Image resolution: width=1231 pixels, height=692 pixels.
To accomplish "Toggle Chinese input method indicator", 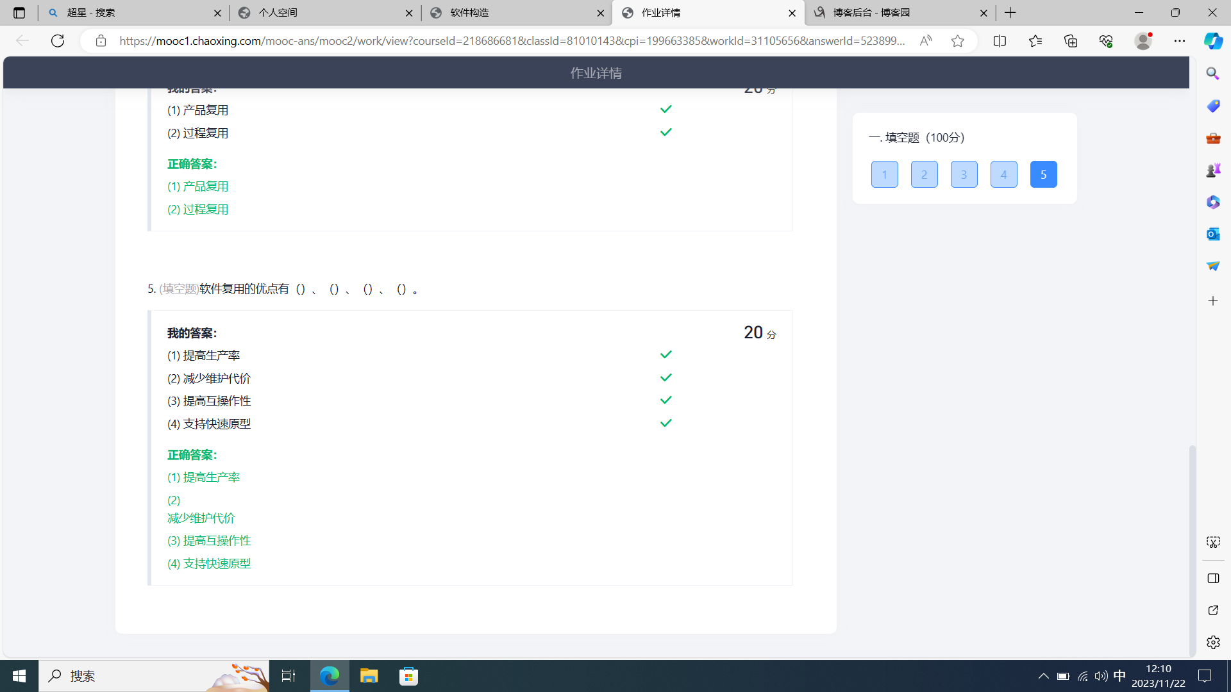I will click(1119, 676).
